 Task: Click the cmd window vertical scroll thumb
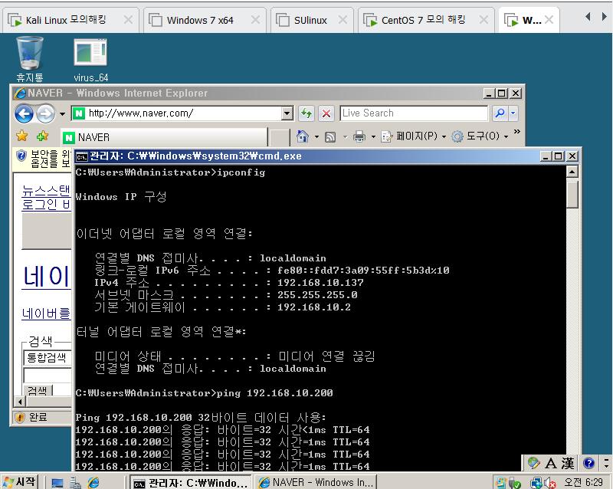[x=572, y=194]
